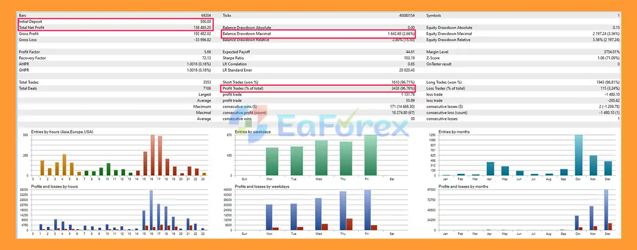Screen dimensions: 637x250
Task: Click the Recovery Factor value 72.13
Action: point(206,58)
